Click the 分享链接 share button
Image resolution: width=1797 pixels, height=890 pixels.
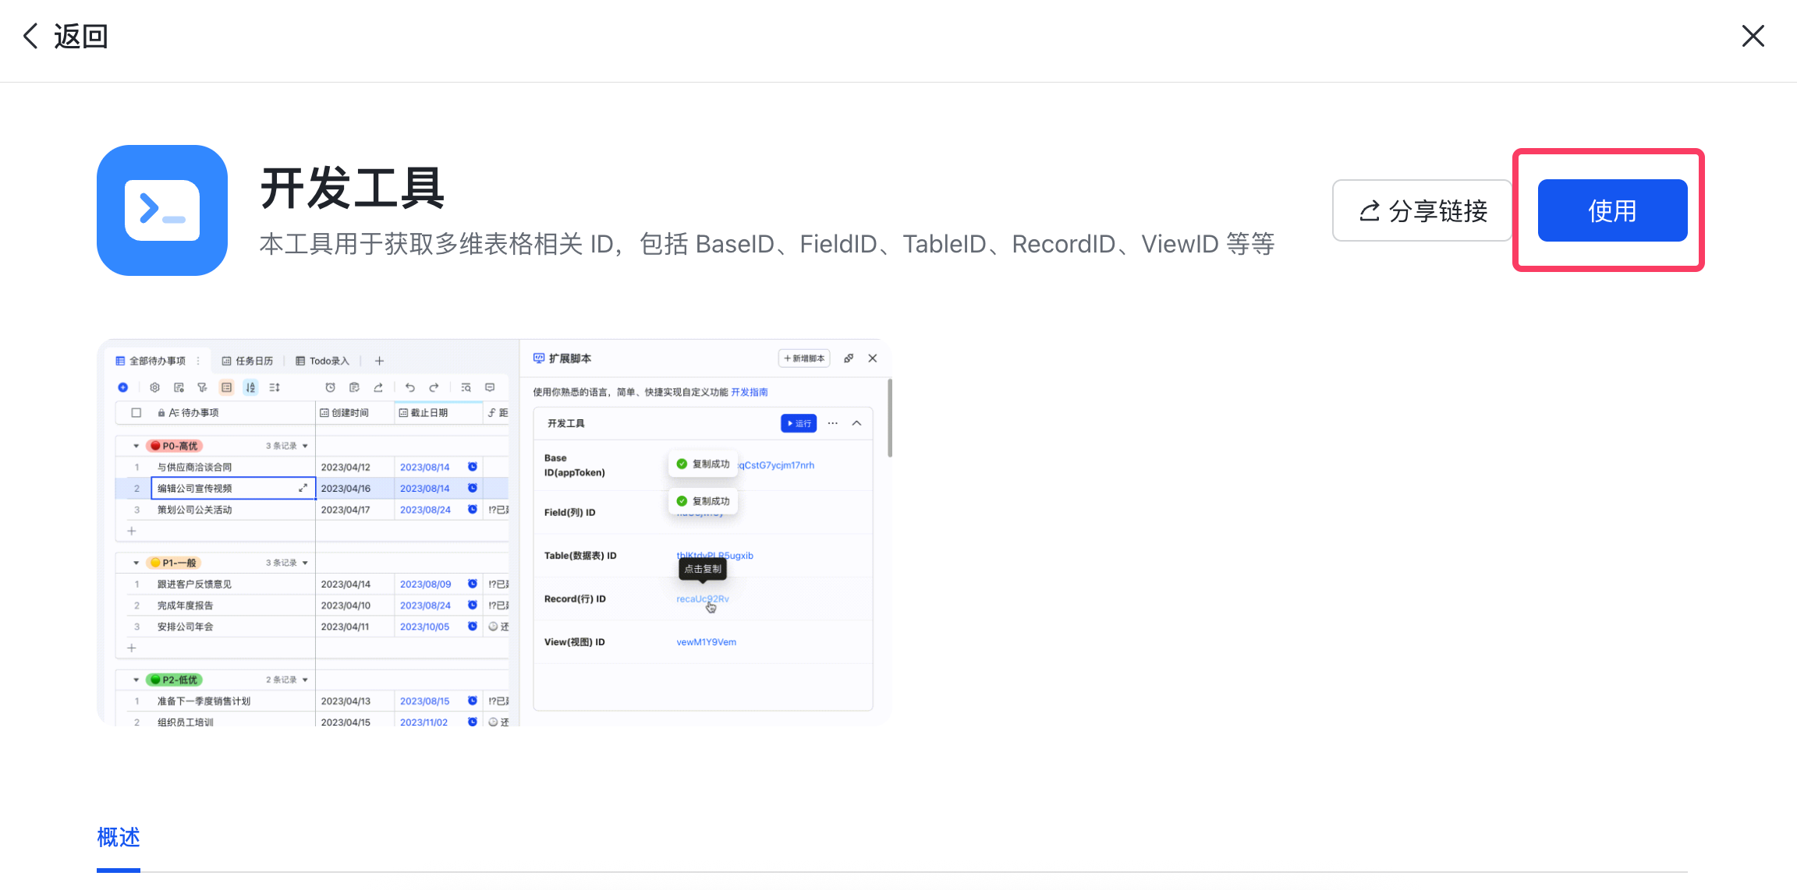[x=1423, y=210]
